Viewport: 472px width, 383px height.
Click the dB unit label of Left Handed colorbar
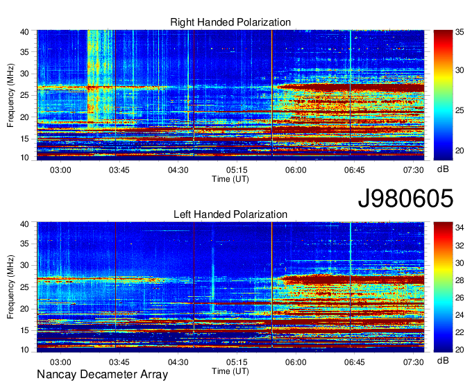[x=443, y=360]
